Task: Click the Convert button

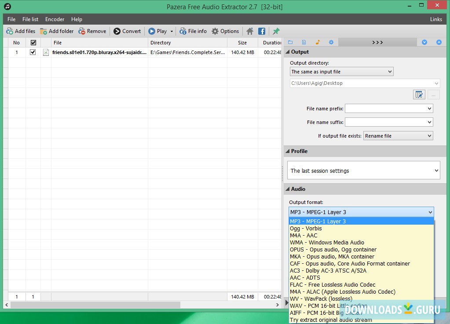Action: (x=127, y=31)
